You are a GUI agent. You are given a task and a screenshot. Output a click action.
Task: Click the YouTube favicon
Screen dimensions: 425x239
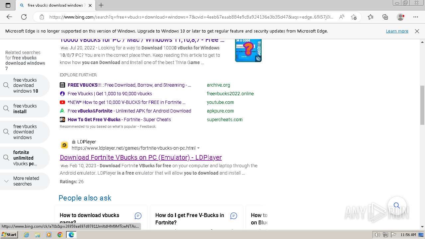[x=62, y=102]
